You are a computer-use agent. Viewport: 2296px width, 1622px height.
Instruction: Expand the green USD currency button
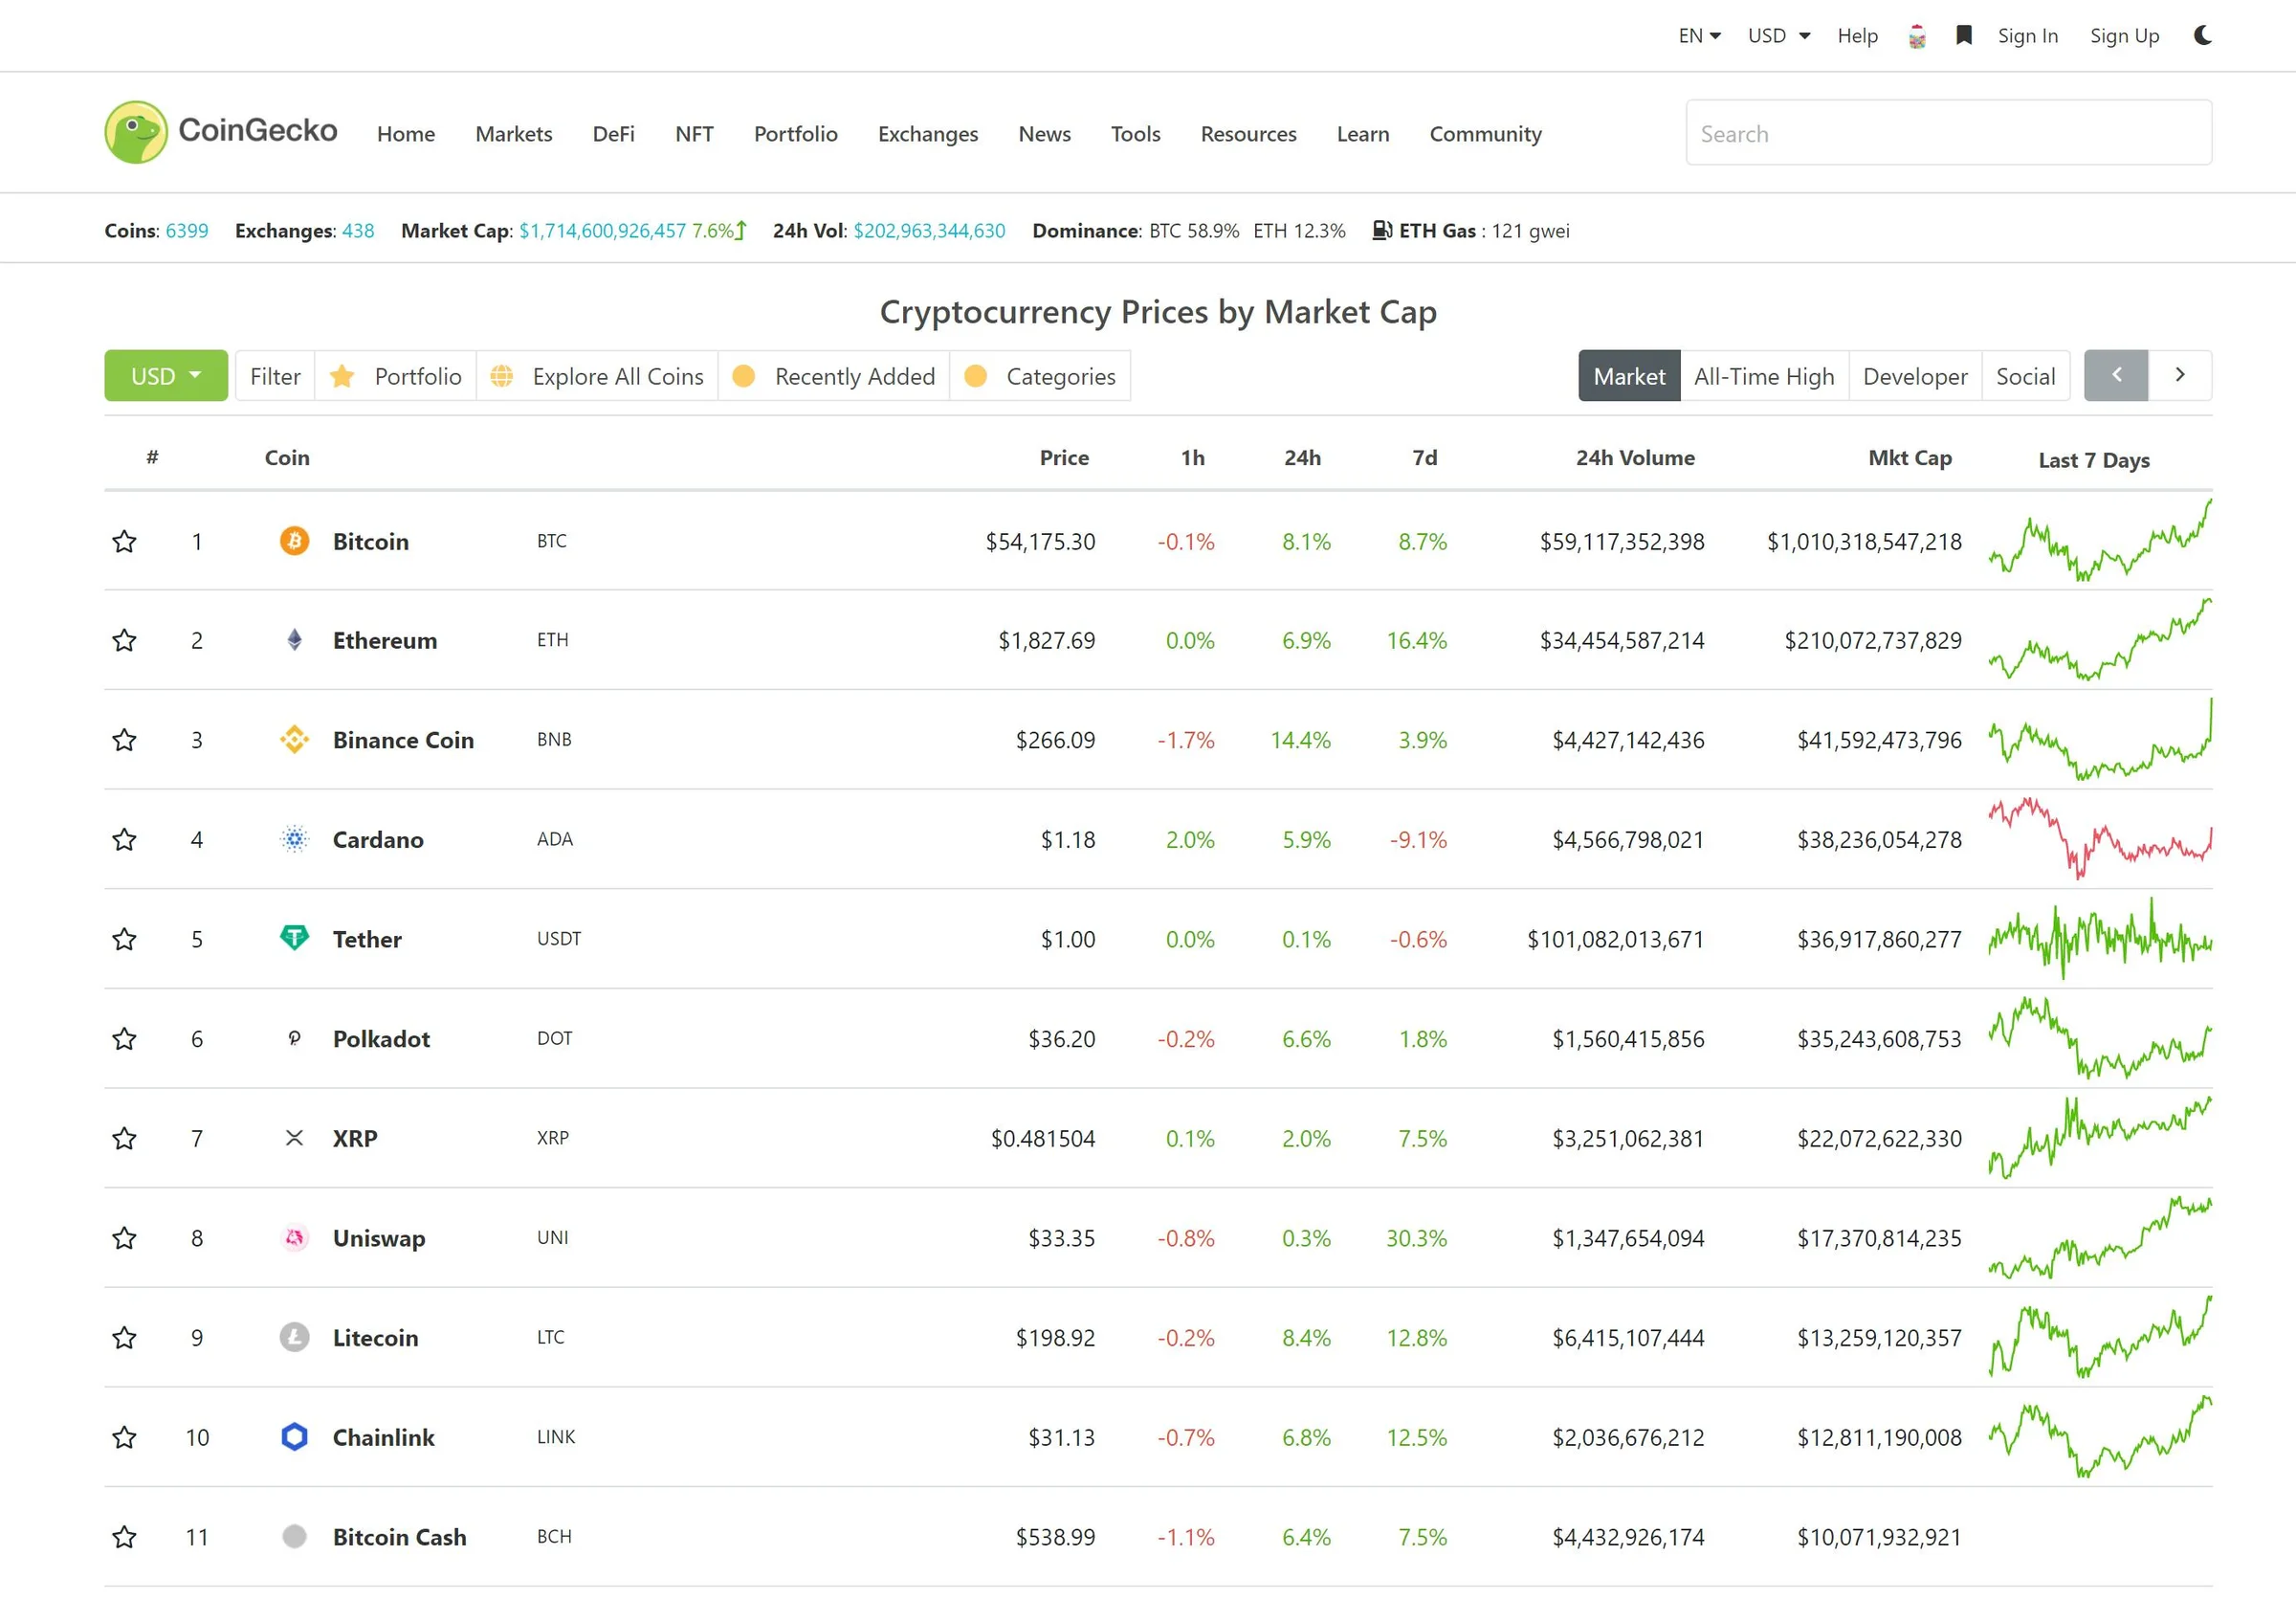[166, 376]
